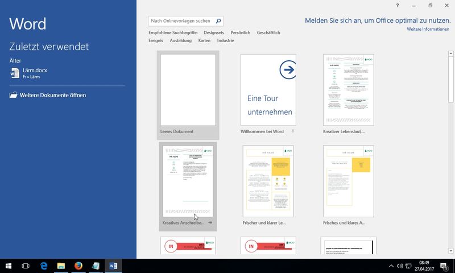
Task: Select the Geschäftlich suggested search term
Action: [x=268, y=32]
